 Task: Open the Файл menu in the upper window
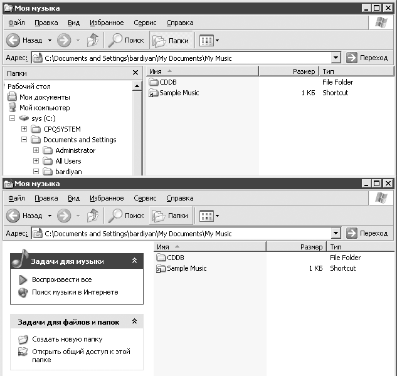pos(16,23)
